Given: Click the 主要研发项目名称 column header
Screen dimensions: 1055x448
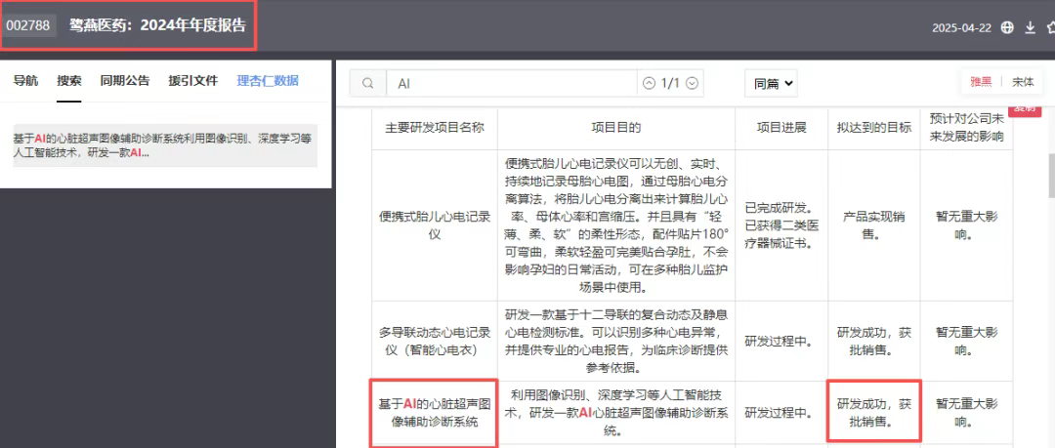Looking at the screenshot, I should (x=435, y=128).
